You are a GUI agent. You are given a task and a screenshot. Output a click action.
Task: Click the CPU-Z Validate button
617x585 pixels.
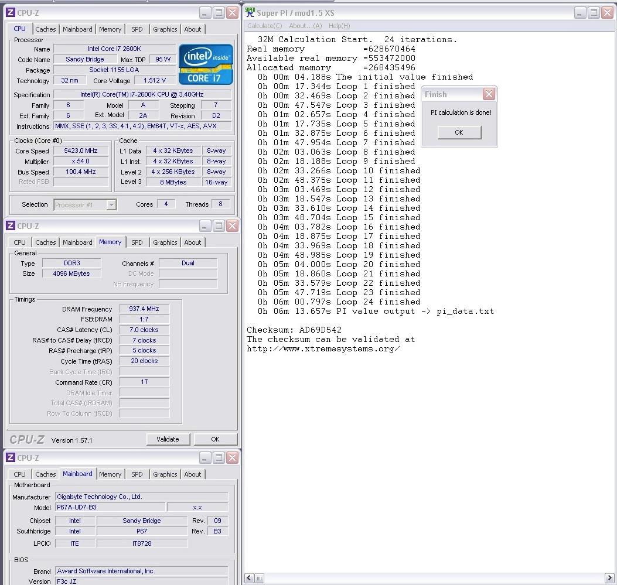coord(168,439)
